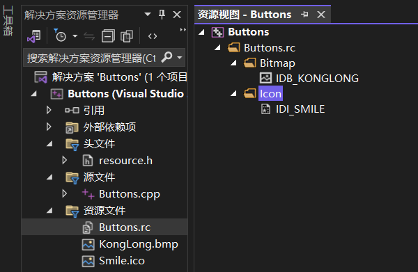Image resolution: width=418 pixels, height=272 pixels.
Task: Collapse the Icon resource folder
Action: (234, 93)
